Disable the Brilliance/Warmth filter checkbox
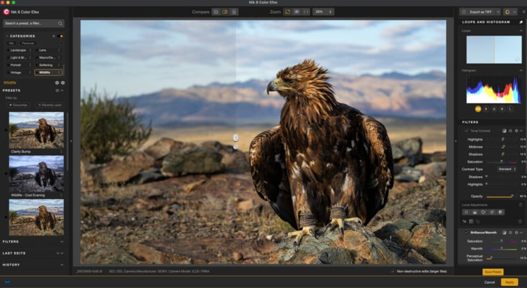527x288 pixels. [x=466, y=233]
